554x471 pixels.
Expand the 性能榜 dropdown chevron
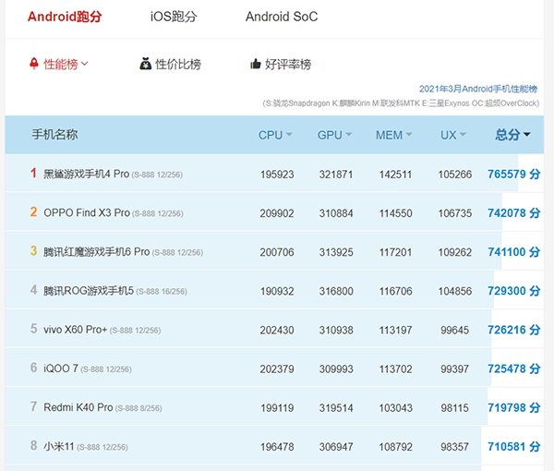click(x=85, y=65)
